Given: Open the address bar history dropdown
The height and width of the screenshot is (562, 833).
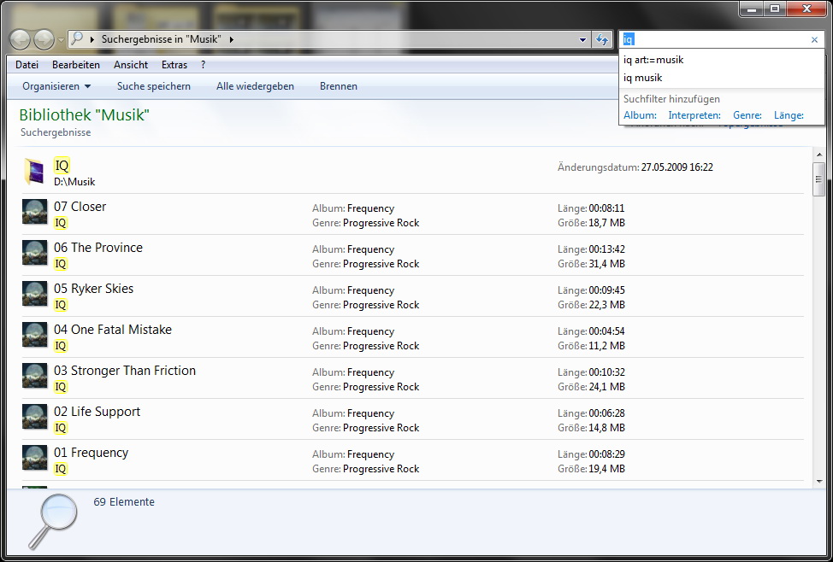Looking at the screenshot, I should pos(582,40).
